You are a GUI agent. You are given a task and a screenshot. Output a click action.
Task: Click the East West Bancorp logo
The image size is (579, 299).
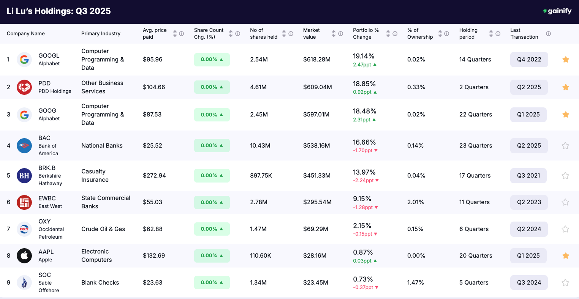point(24,202)
